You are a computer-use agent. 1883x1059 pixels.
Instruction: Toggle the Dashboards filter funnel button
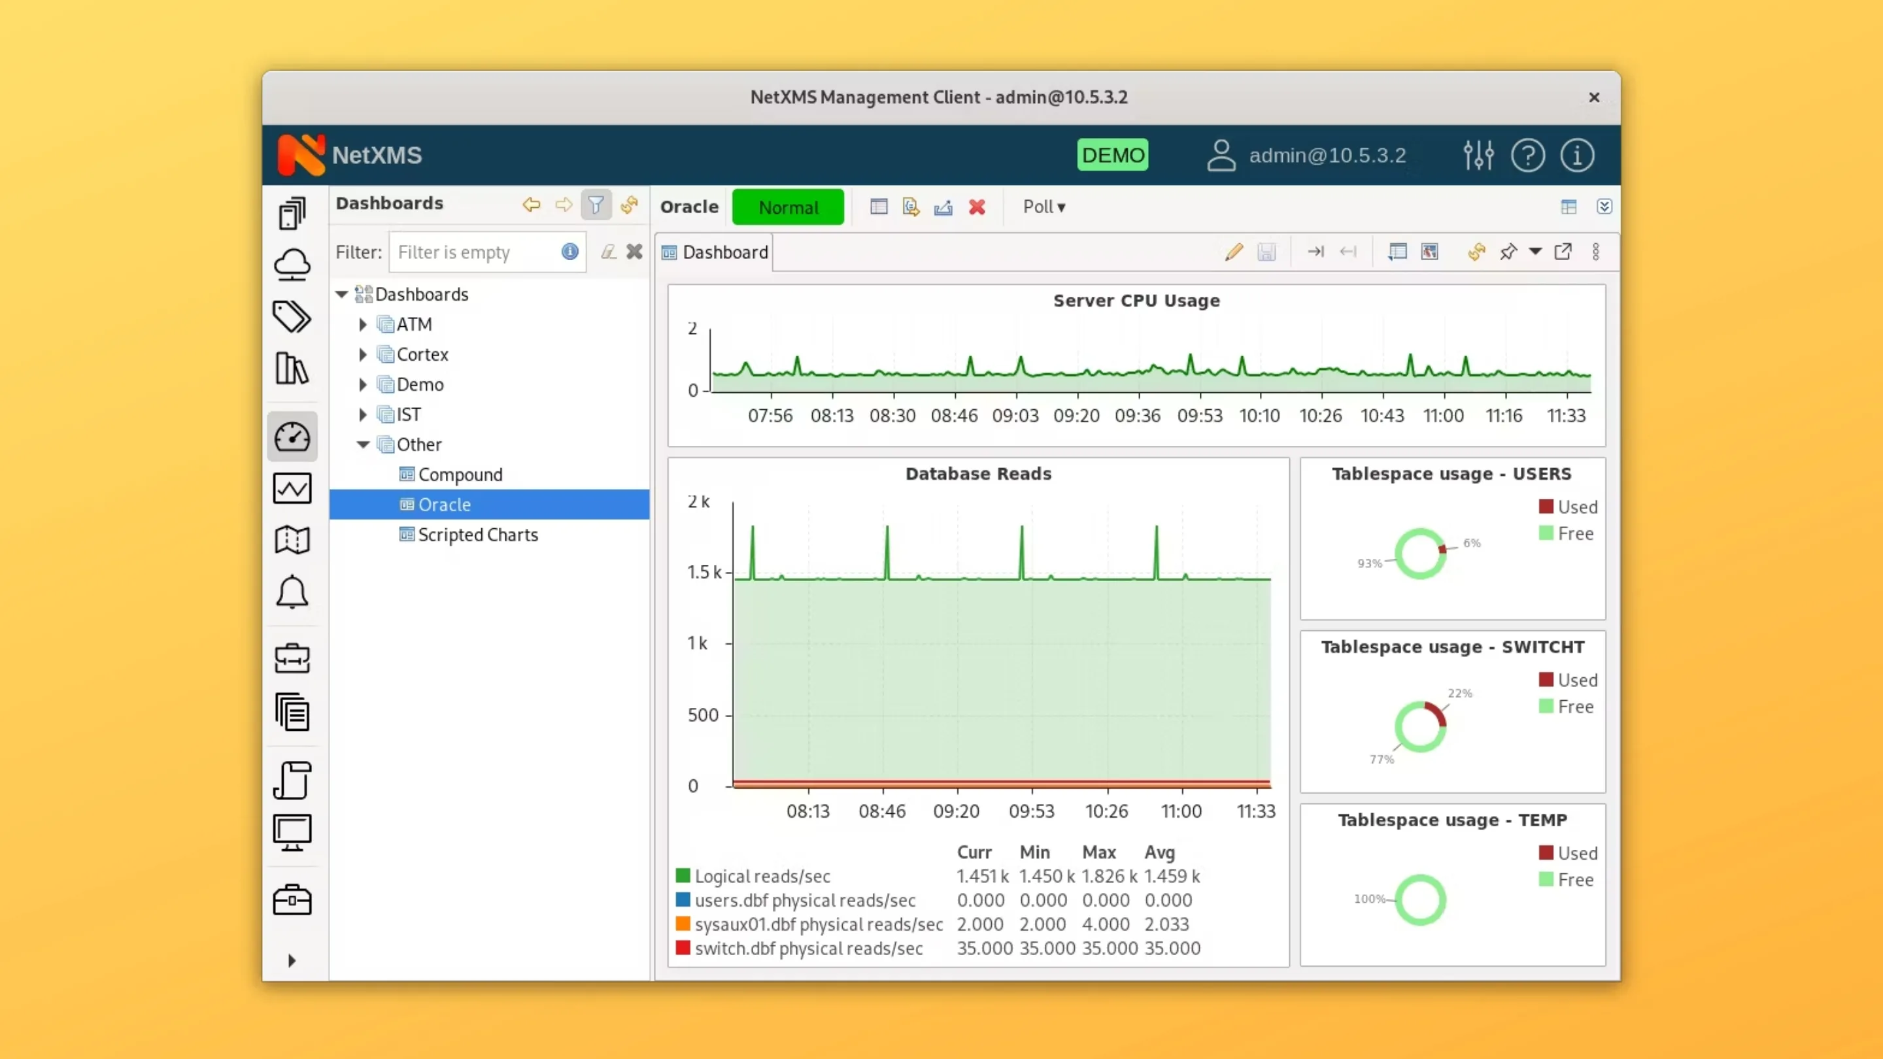(596, 205)
